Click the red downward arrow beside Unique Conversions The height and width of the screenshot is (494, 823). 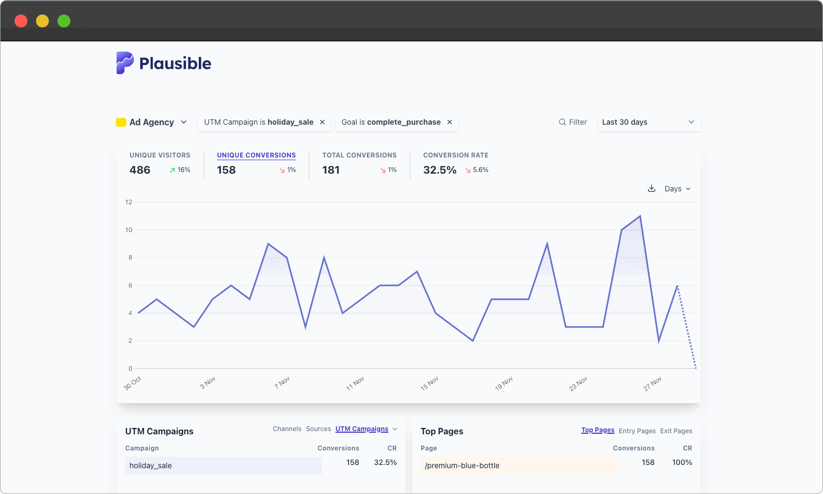point(281,170)
